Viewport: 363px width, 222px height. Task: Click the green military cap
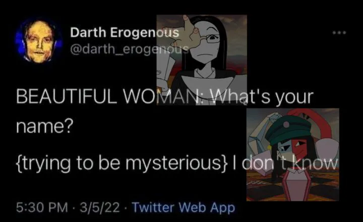pos(289,129)
